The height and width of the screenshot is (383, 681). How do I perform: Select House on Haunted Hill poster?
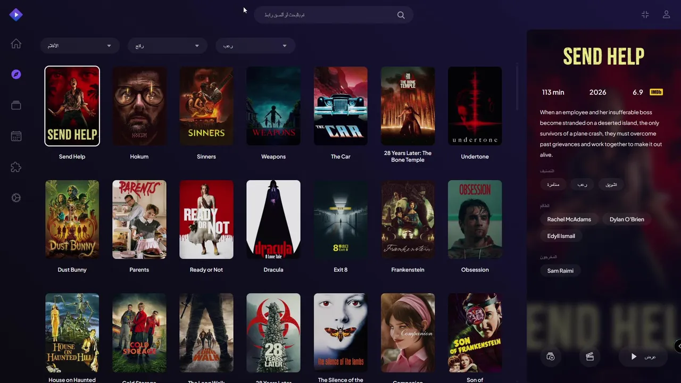pyautogui.click(x=72, y=333)
